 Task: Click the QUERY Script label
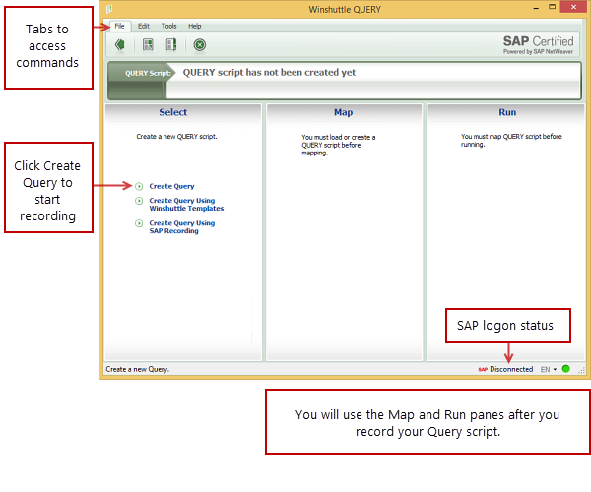pos(148,73)
